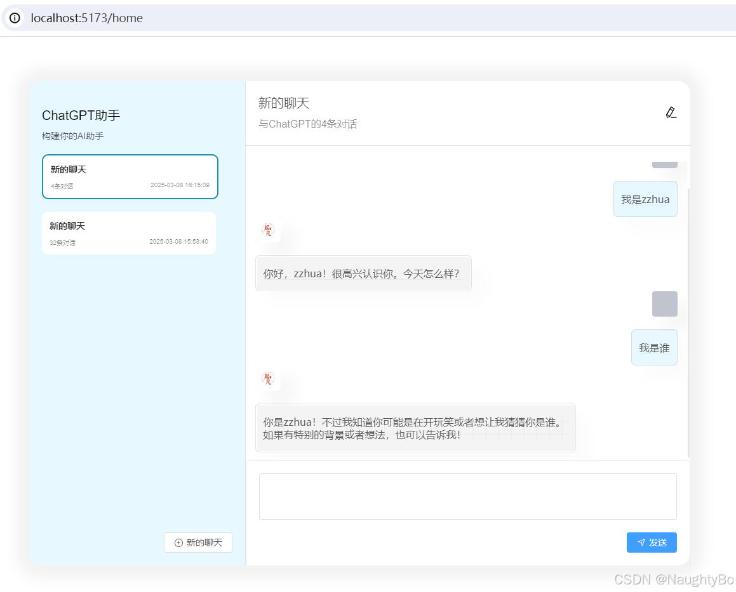Select the chat with 4条对话
This screenshot has height=592, width=736.
pyautogui.click(x=130, y=177)
